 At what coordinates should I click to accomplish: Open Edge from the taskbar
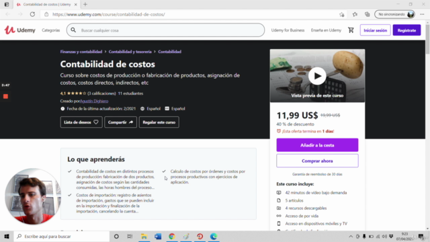[214, 236]
